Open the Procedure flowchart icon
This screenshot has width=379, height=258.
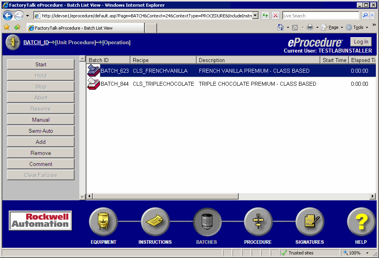coord(258,222)
